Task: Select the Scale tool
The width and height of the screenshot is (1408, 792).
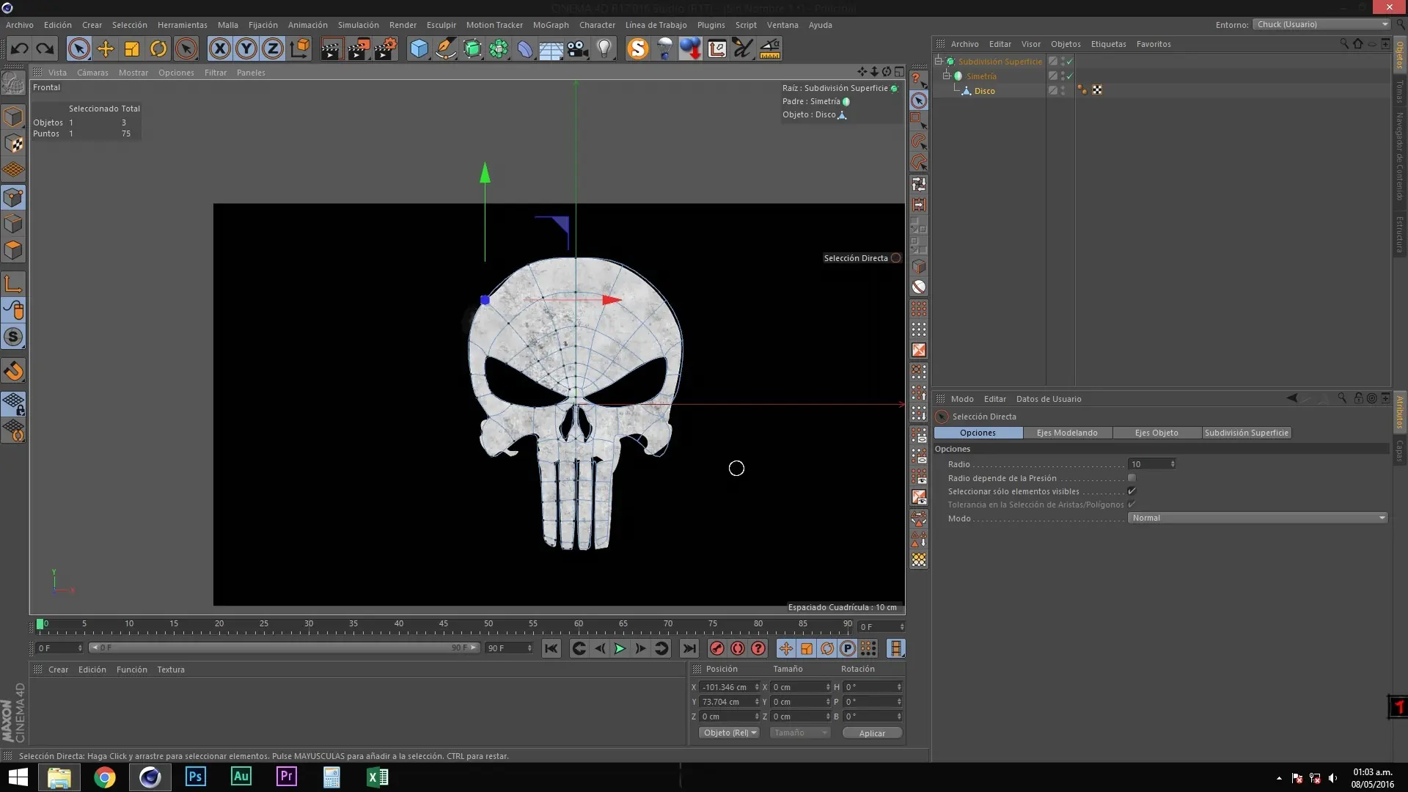Action: coord(132,49)
